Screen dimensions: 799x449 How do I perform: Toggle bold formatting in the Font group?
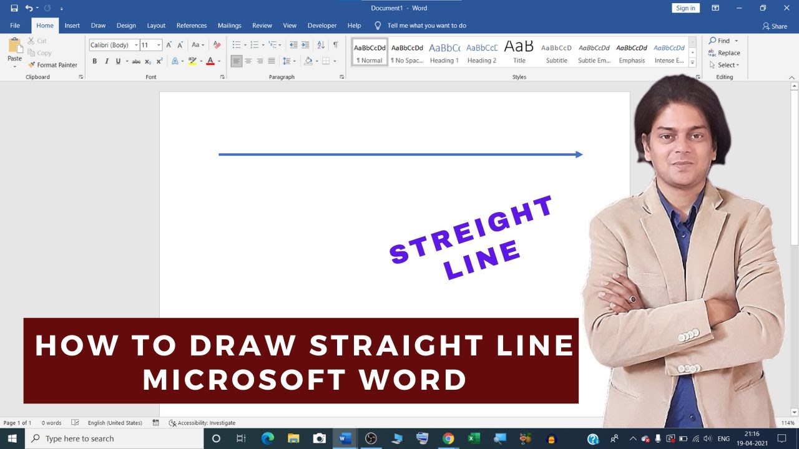94,61
